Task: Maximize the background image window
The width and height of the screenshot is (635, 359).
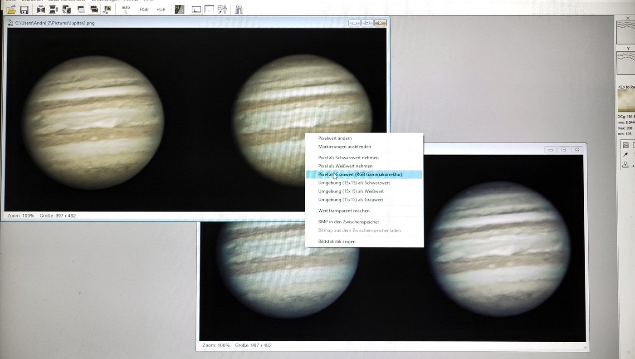Action: [563, 149]
